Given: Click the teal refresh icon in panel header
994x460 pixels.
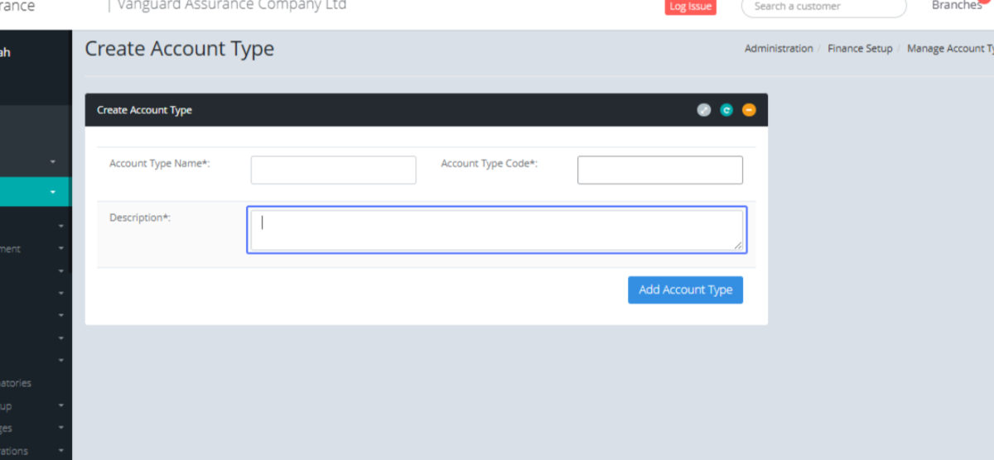Looking at the screenshot, I should 726,110.
